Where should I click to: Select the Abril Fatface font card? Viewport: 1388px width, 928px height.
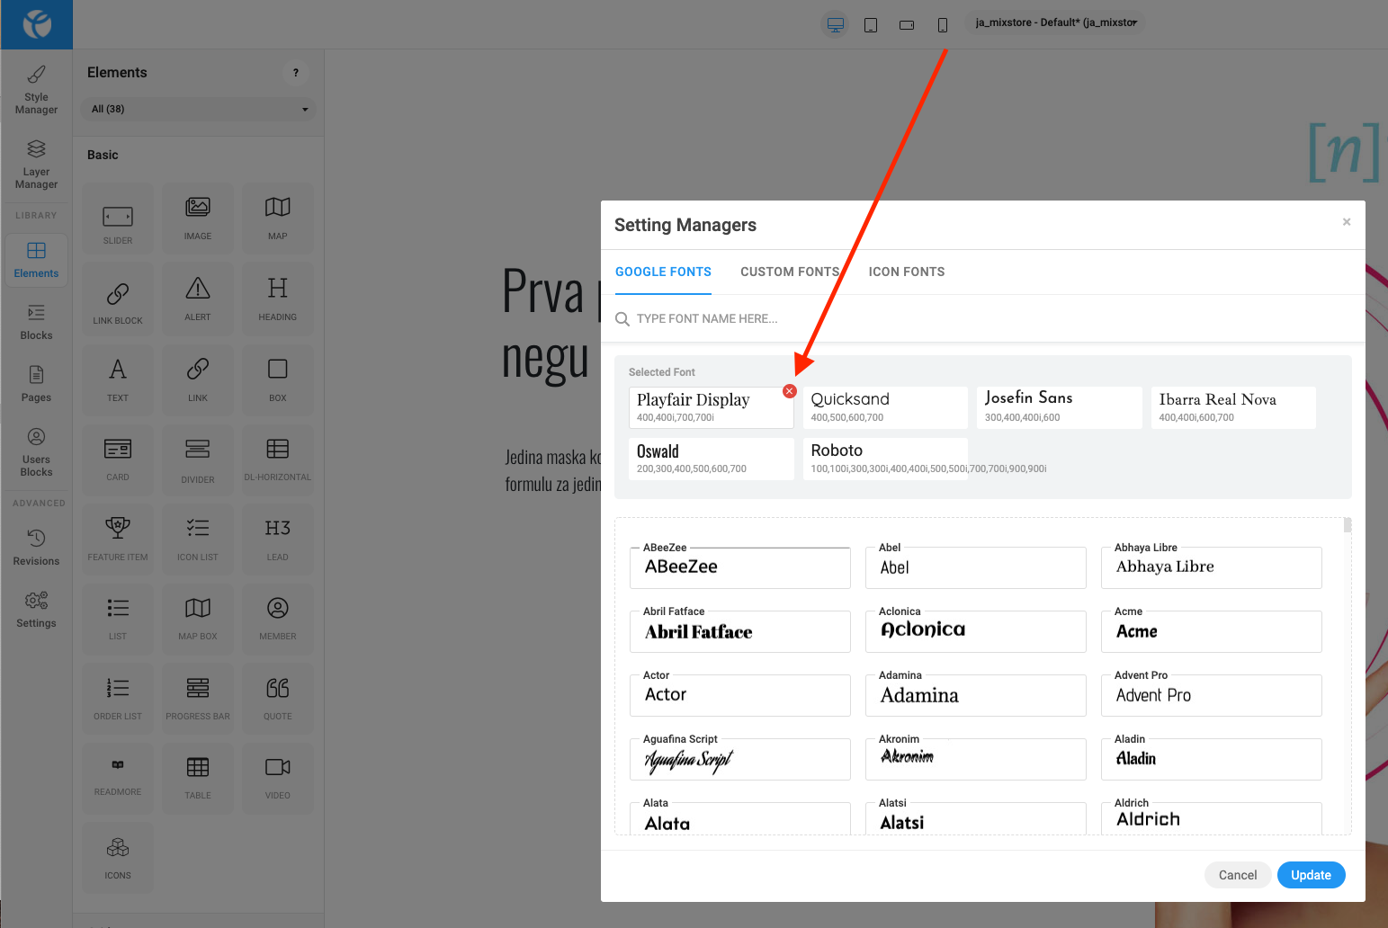pyautogui.click(x=739, y=631)
